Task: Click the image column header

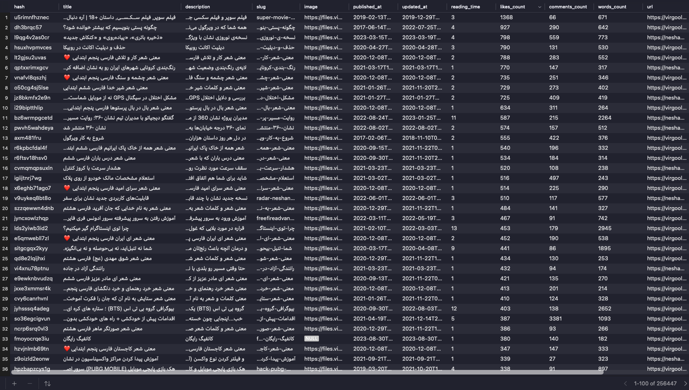Action: [x=311, y=7]
